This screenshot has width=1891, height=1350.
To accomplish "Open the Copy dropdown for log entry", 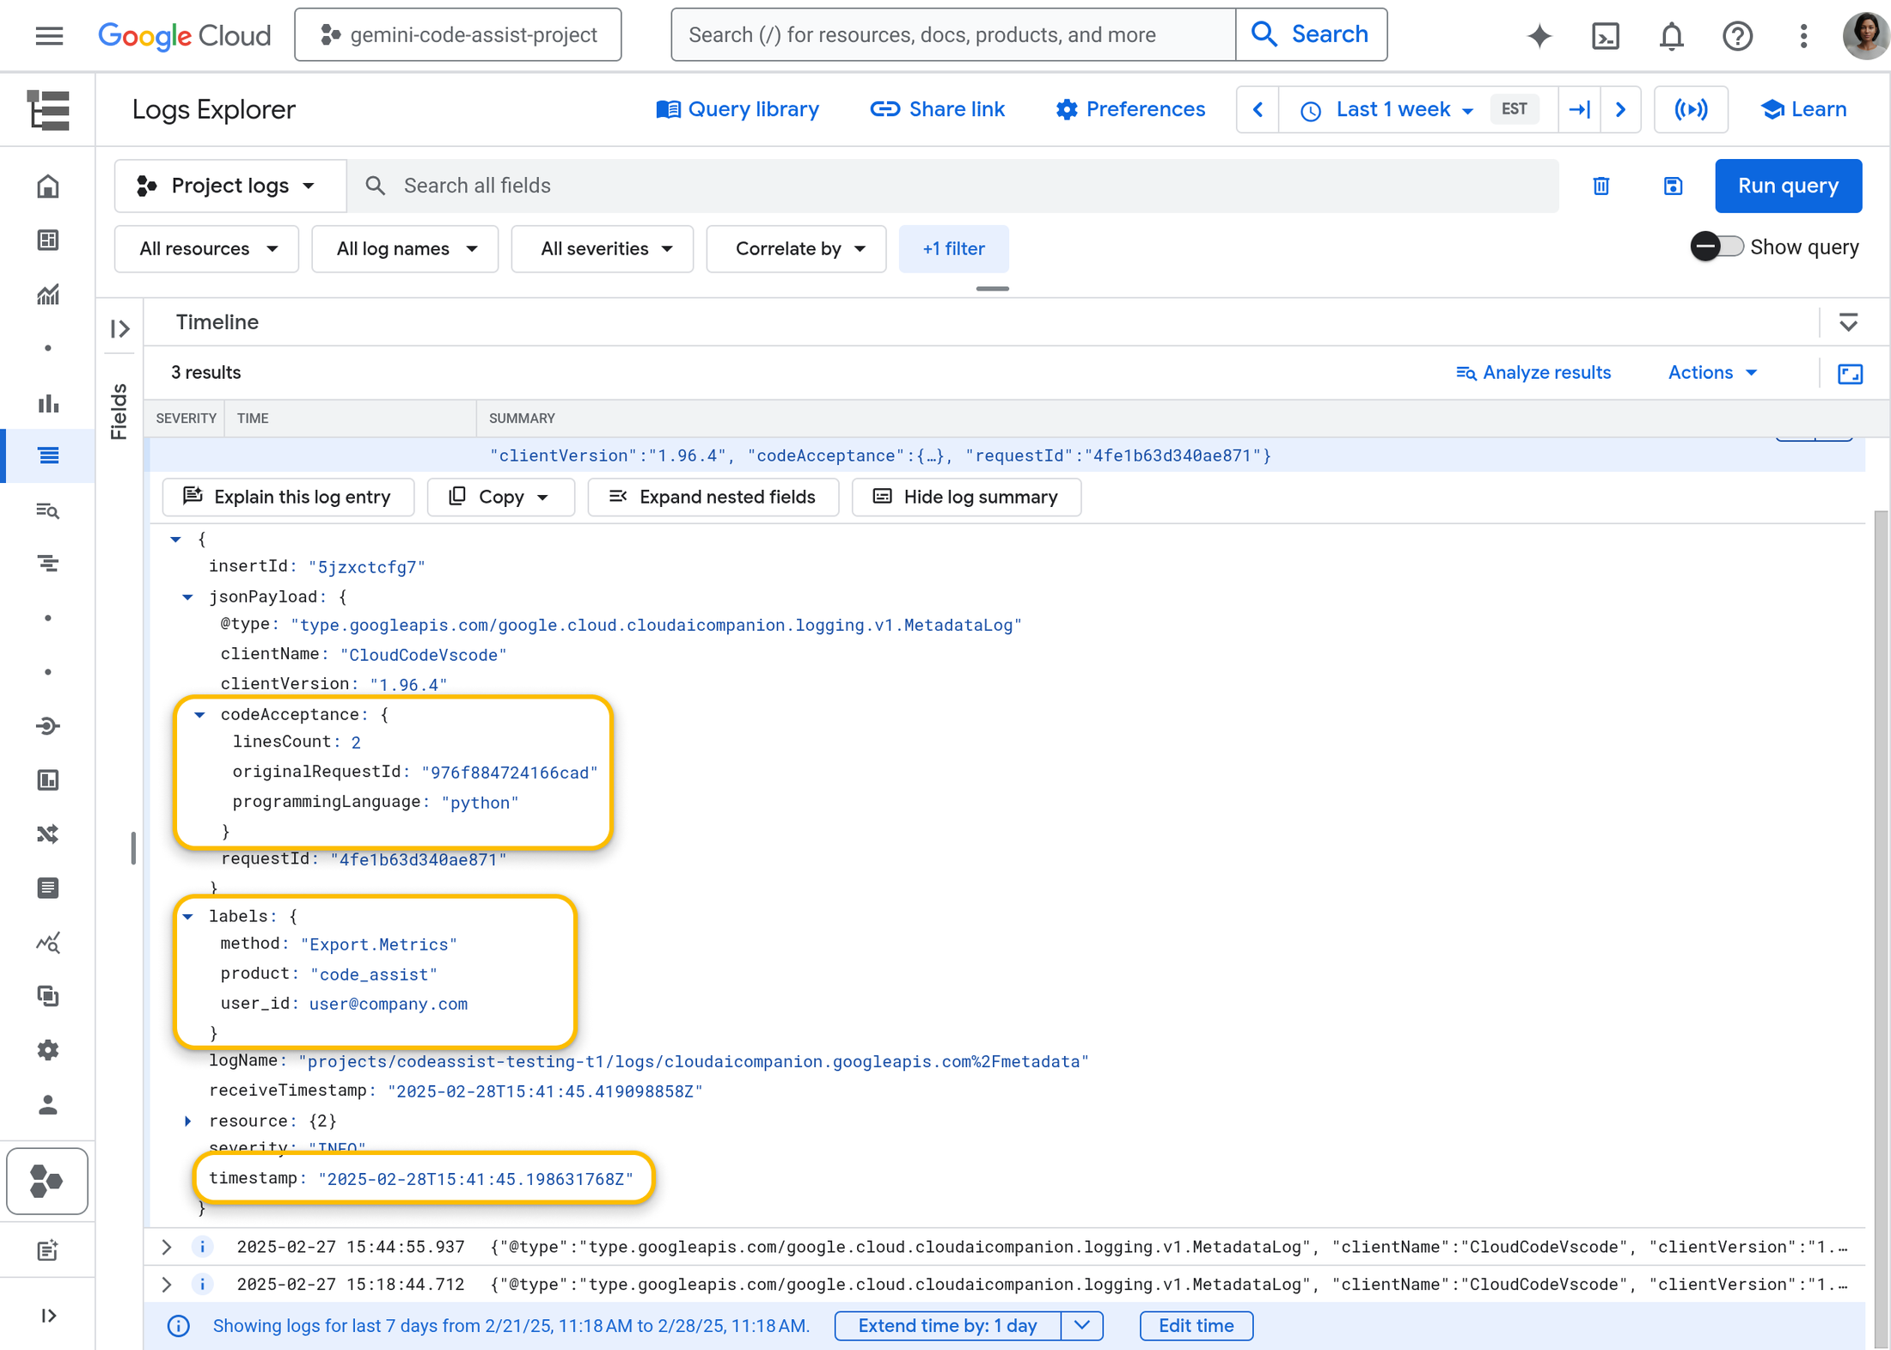I will (500, 498).
